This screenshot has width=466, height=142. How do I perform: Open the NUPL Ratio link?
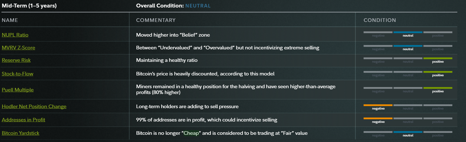click(x=15, y=35)
